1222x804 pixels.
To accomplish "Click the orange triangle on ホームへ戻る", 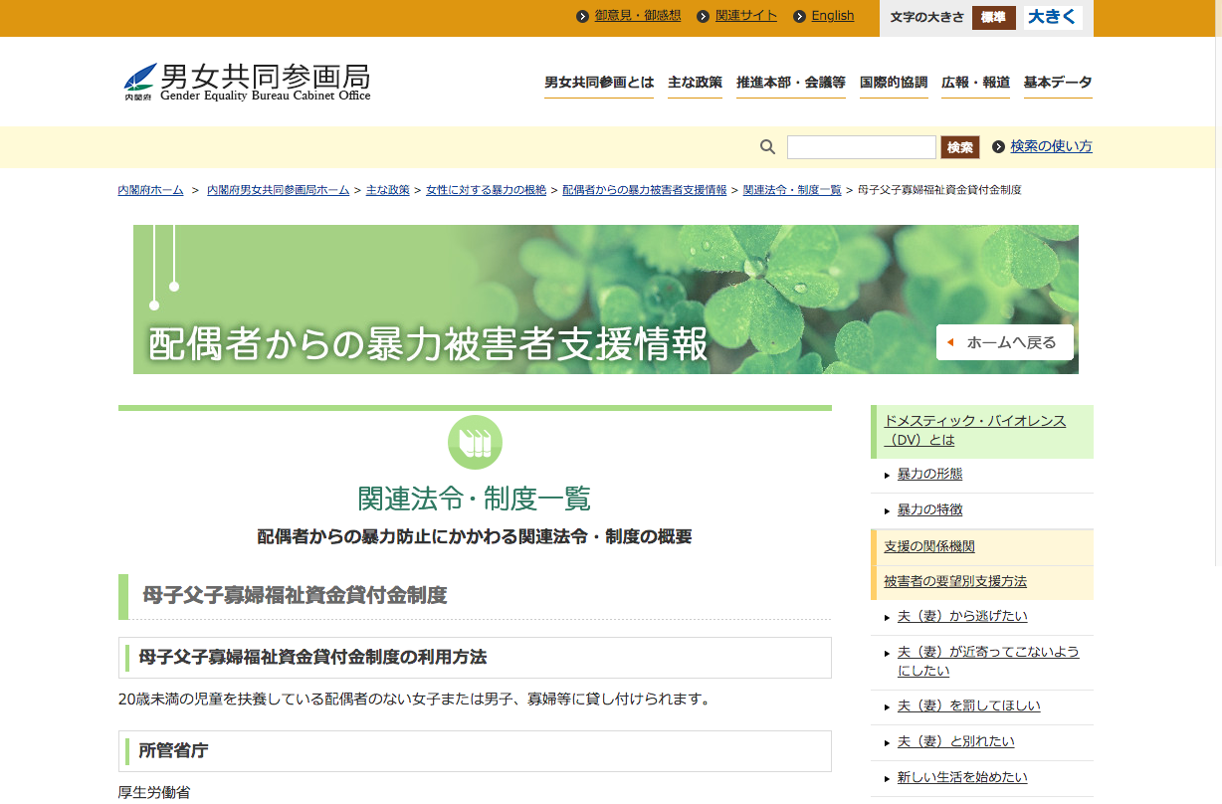I will [950, 342].
